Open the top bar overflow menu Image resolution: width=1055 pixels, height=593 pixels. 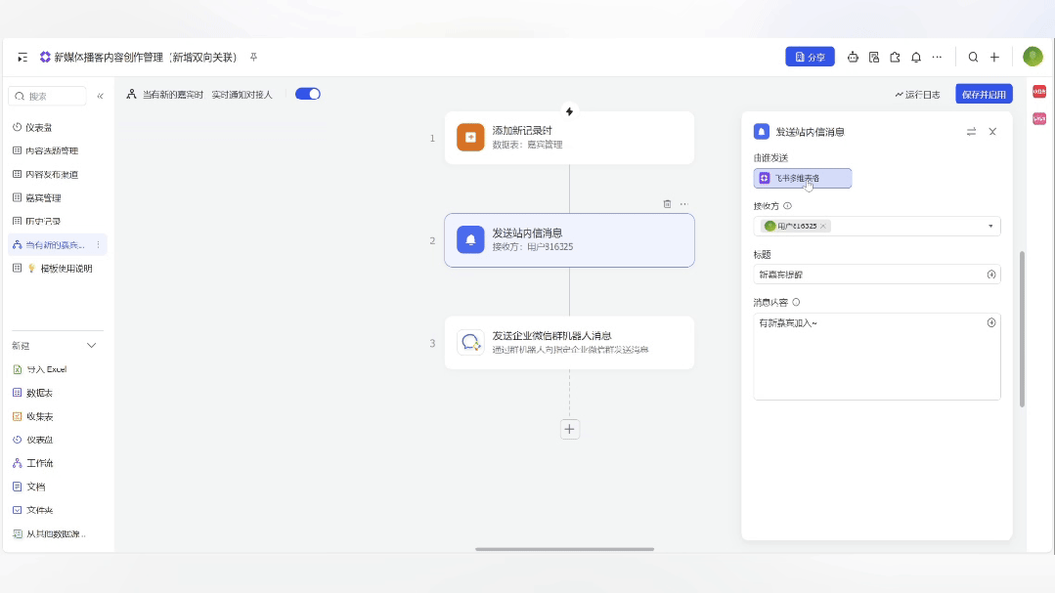(x=936, y=57)
